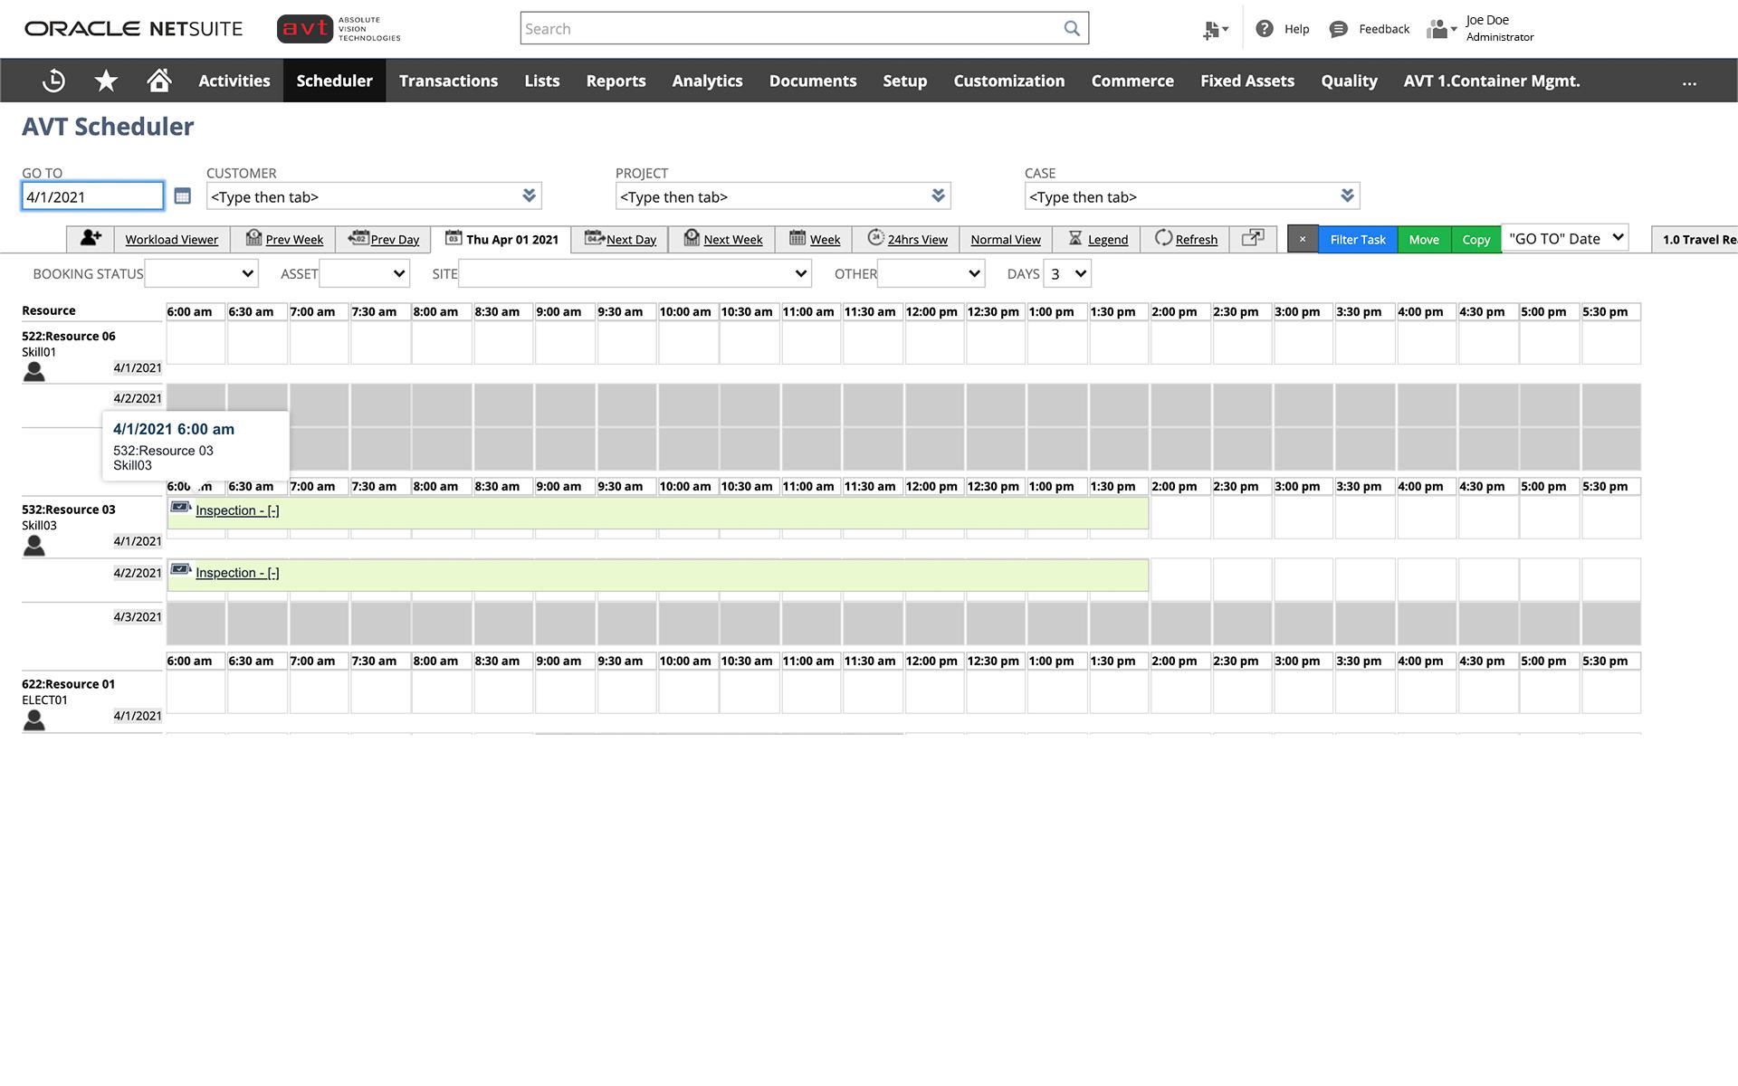The image size is (1738, 1086).
Task: Open the Help question mark icon
Action: [x=1265, y=29]
